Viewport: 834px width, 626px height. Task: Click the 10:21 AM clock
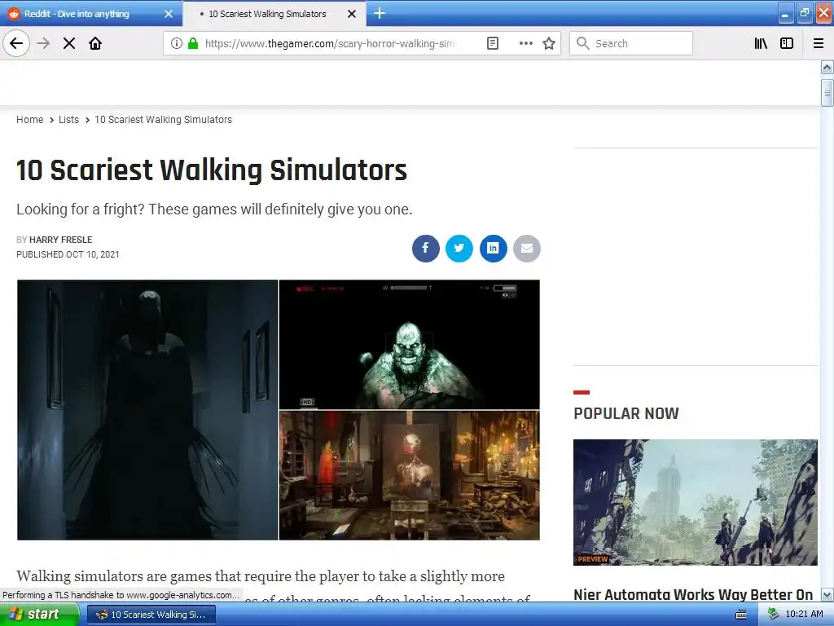tap(804, 615)
